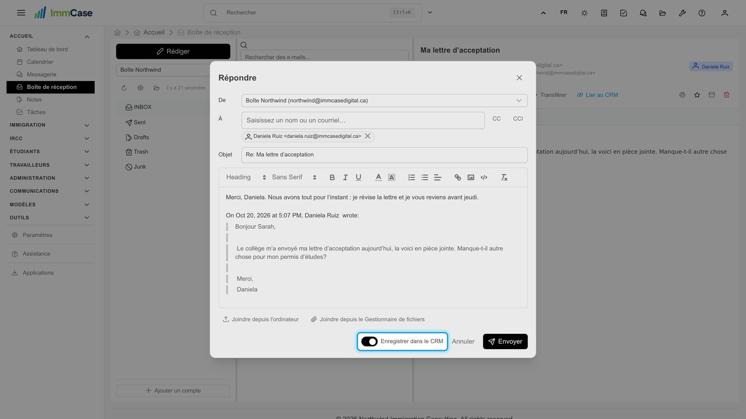Insert a code block
Image resolution: width=746 pixels, height=419 pixels.
[x=484, y=177]
